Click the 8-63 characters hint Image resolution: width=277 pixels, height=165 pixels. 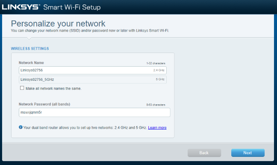click(156, 105)
